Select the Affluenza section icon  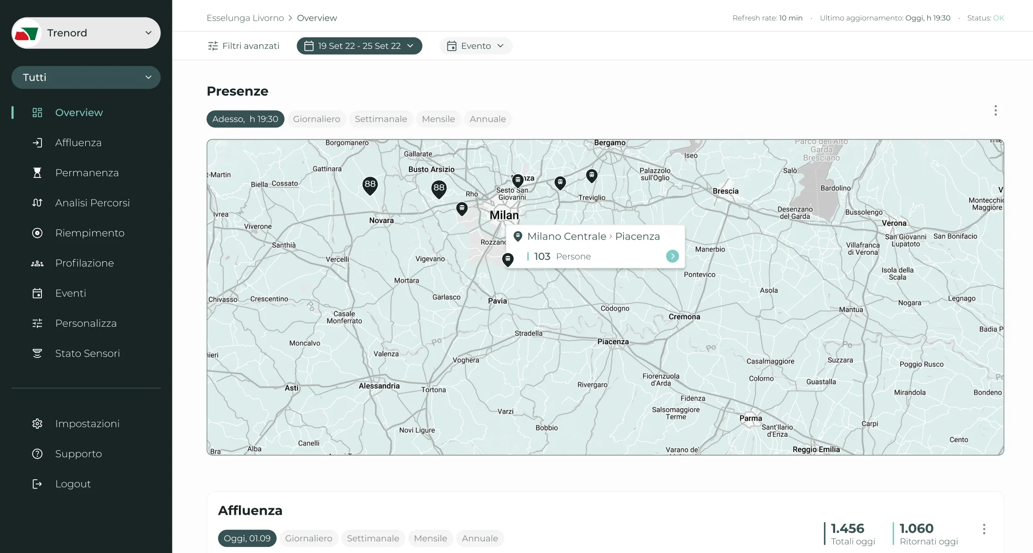click(37, 142)
